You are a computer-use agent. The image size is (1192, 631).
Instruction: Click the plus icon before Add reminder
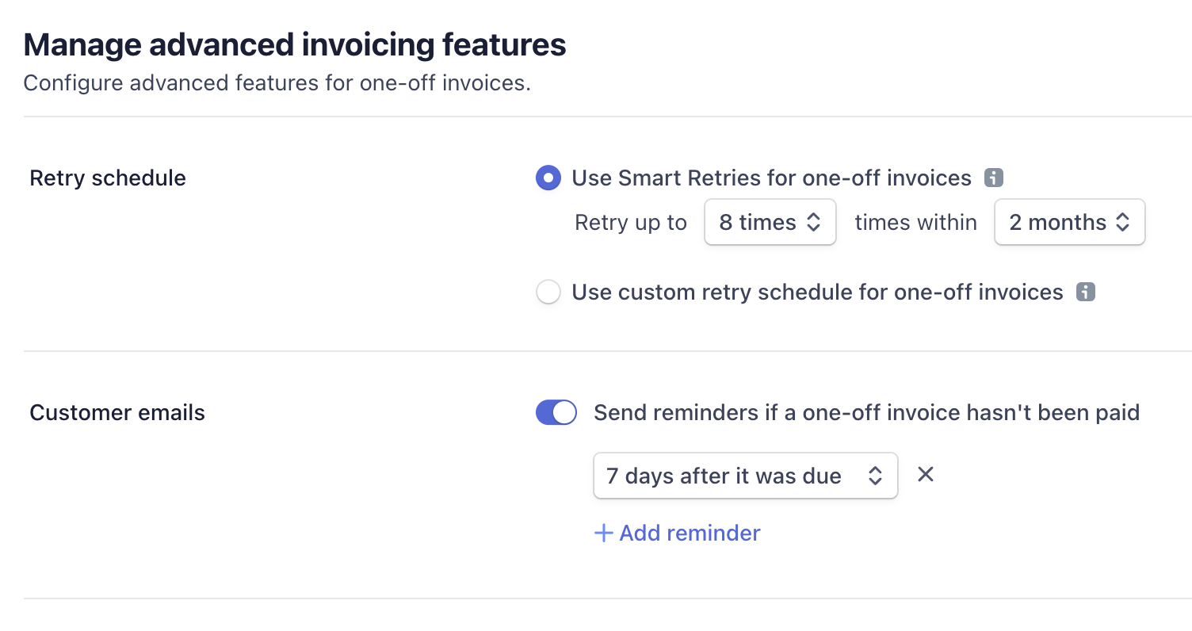point(604,533)
